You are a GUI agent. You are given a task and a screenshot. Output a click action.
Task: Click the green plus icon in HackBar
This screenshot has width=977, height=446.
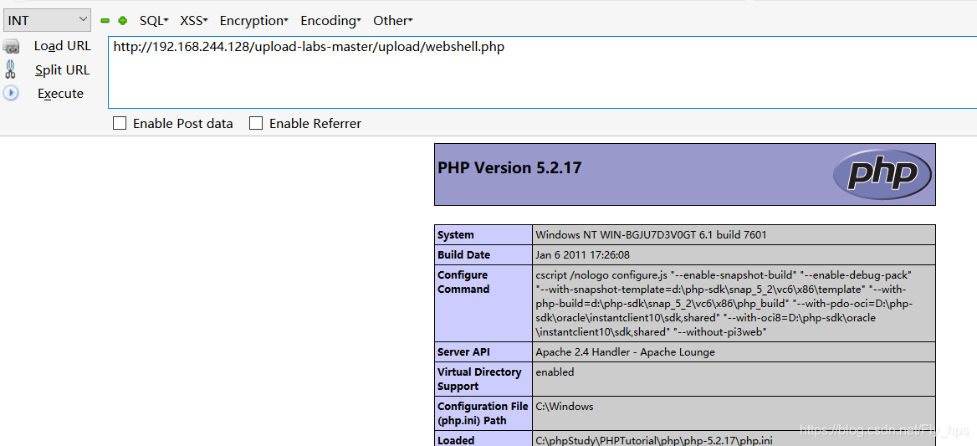(x=123, y=21)
